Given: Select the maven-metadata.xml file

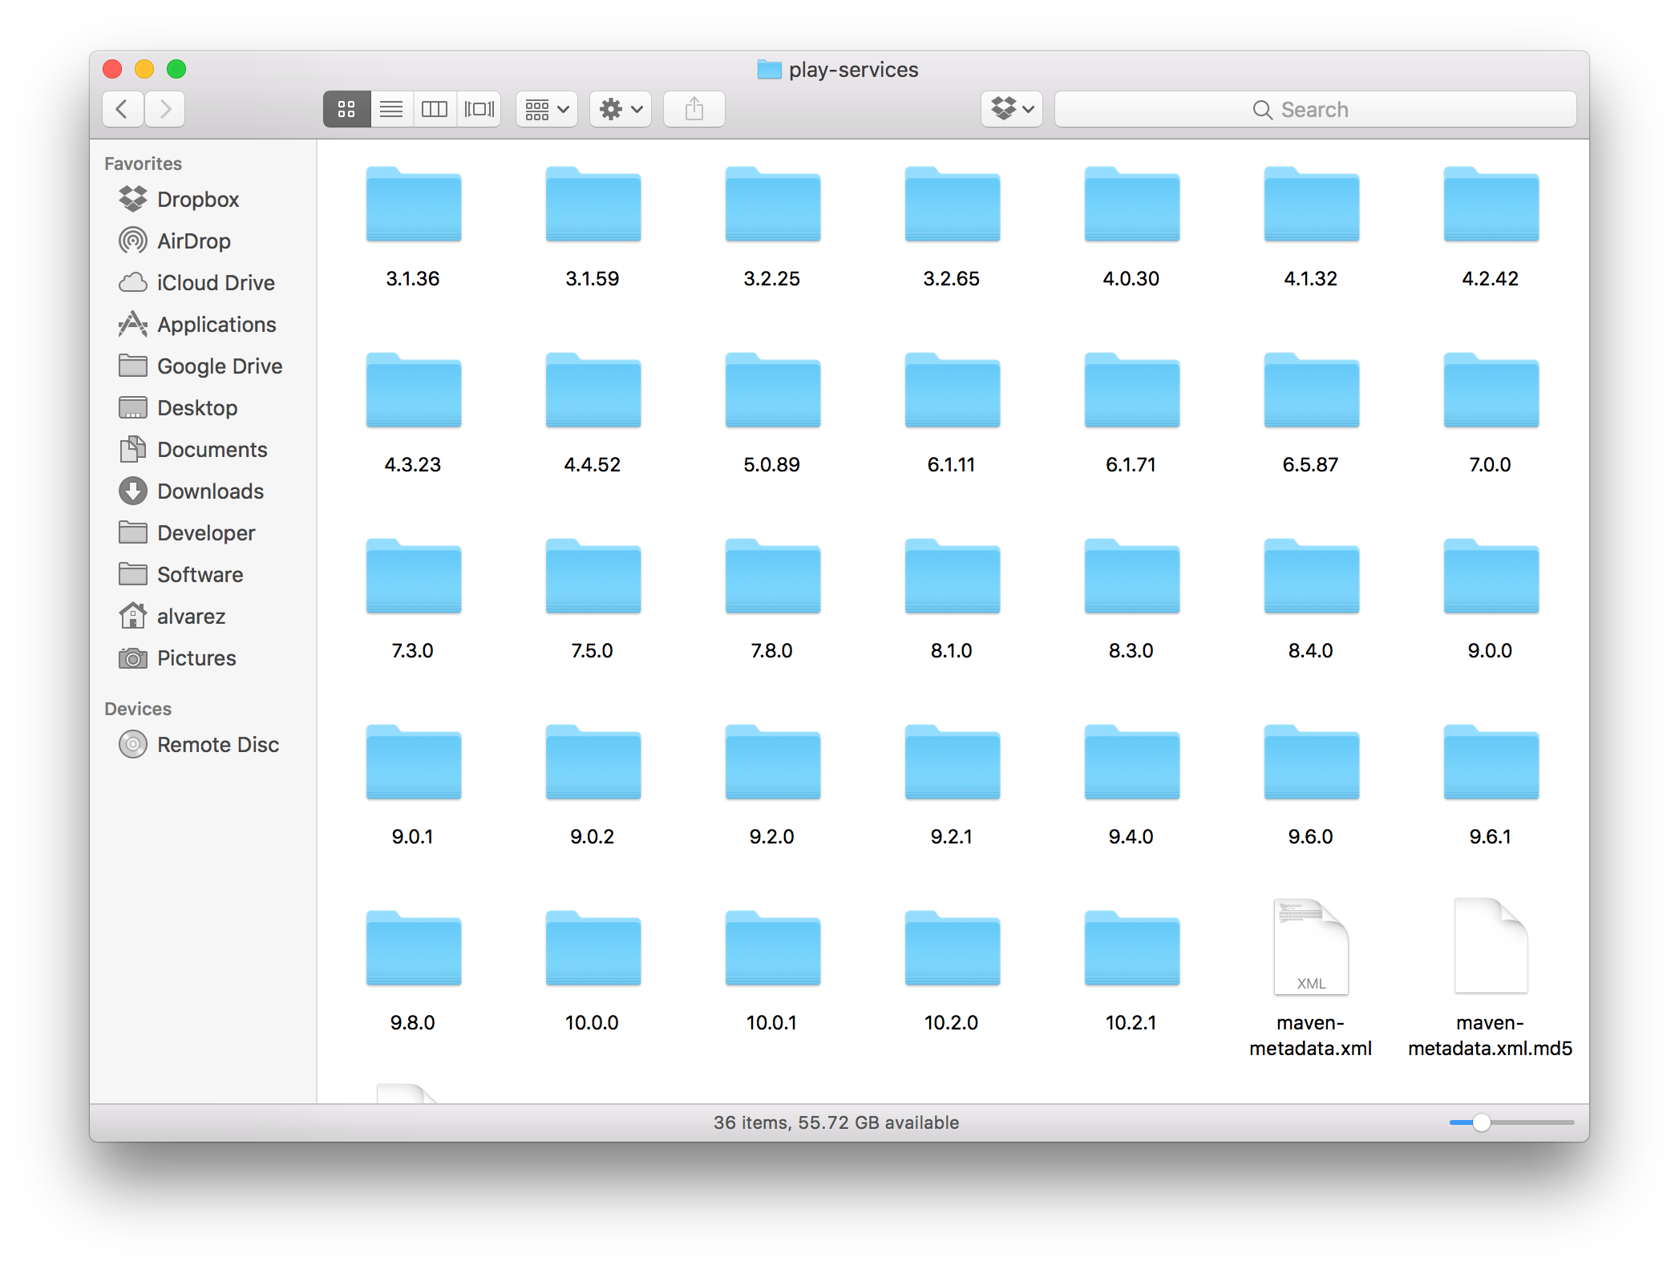Looking at the screenshot, I should click(x=1312, y=947).
